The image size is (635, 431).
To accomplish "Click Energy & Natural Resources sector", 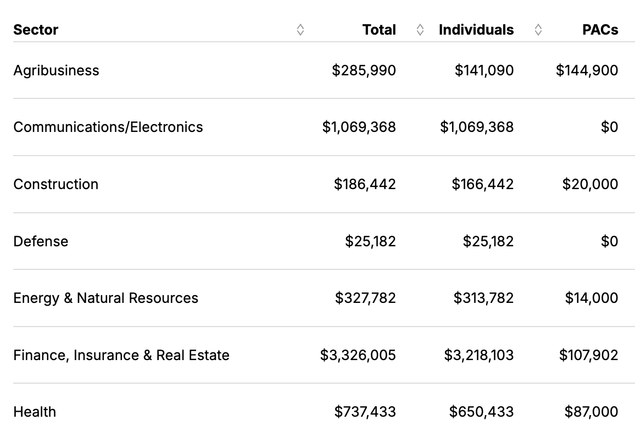I will [106, 298].
